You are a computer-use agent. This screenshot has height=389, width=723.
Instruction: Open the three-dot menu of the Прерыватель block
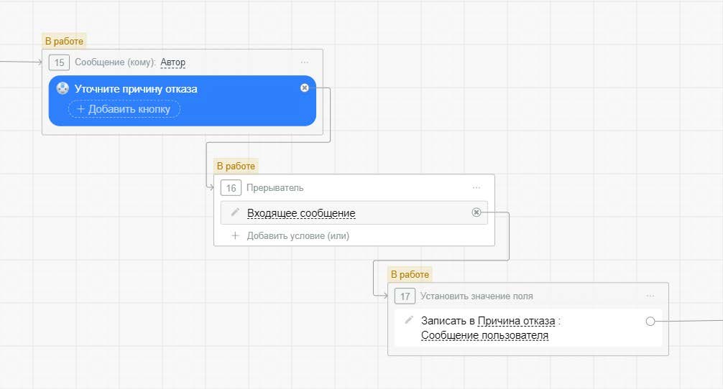click(x=476, y=188)
